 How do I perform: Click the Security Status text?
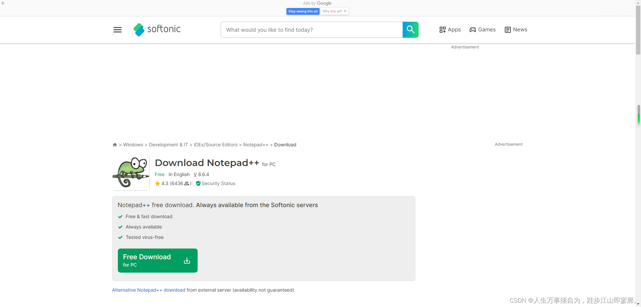[x=218, y=183]
